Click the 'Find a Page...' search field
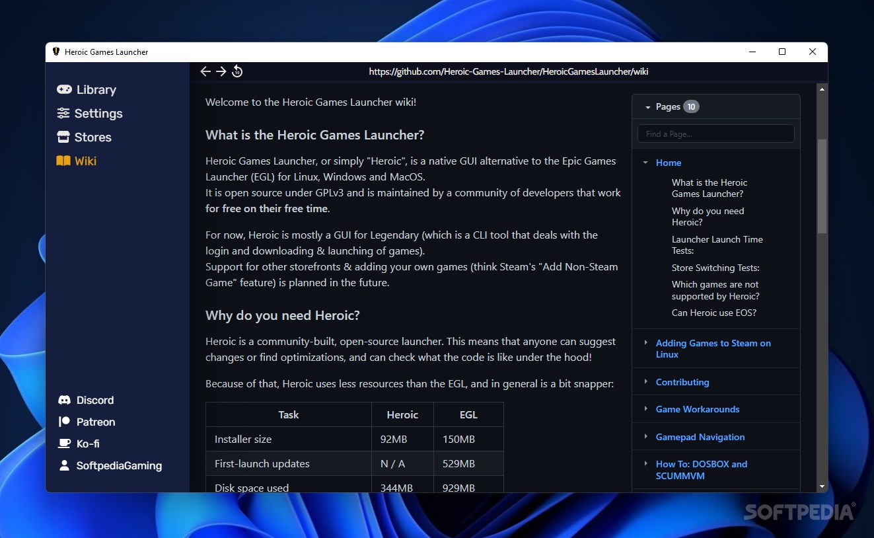The height and width of the screenshot is (538, 874). [x=715, y=134]
